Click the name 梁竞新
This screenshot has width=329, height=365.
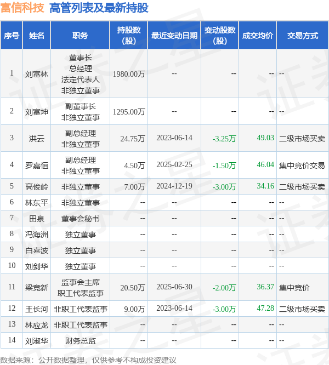coord(37,288)
